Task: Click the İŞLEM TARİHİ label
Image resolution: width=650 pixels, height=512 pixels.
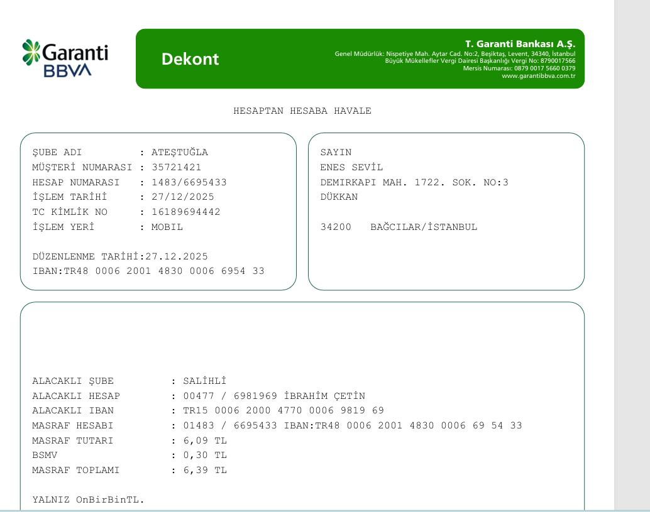Action: coord(70,197)
